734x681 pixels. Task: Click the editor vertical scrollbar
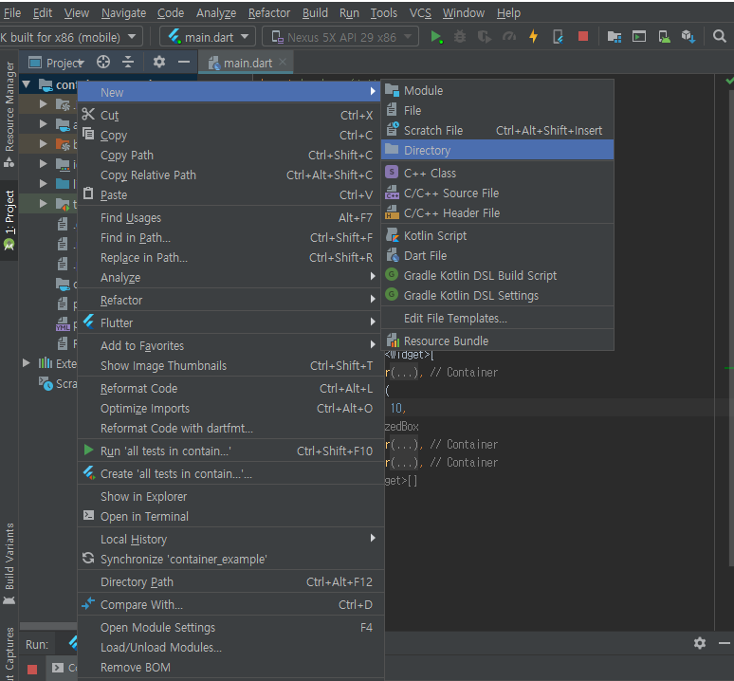point(731,327)
